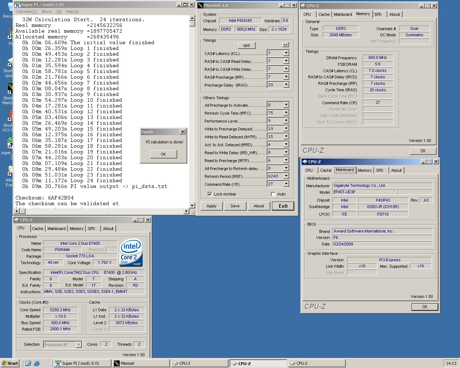Expand Read to Write Delay dropdown
Image resolution: width=460 pixels, height=368 pixels.
(286, 152)
